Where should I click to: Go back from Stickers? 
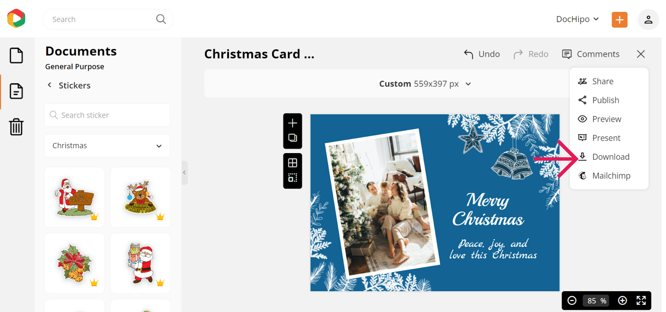pos(49,85)
